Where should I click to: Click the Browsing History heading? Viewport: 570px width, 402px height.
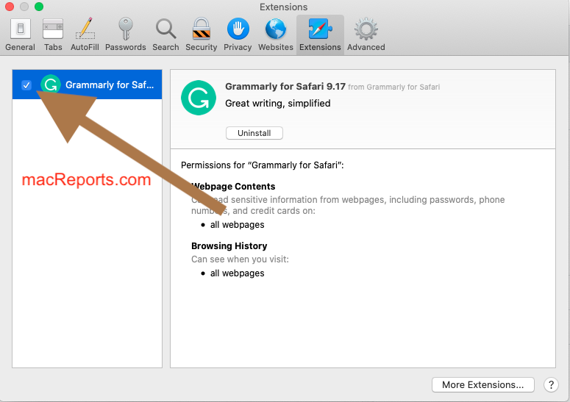[x=229, y=246]
